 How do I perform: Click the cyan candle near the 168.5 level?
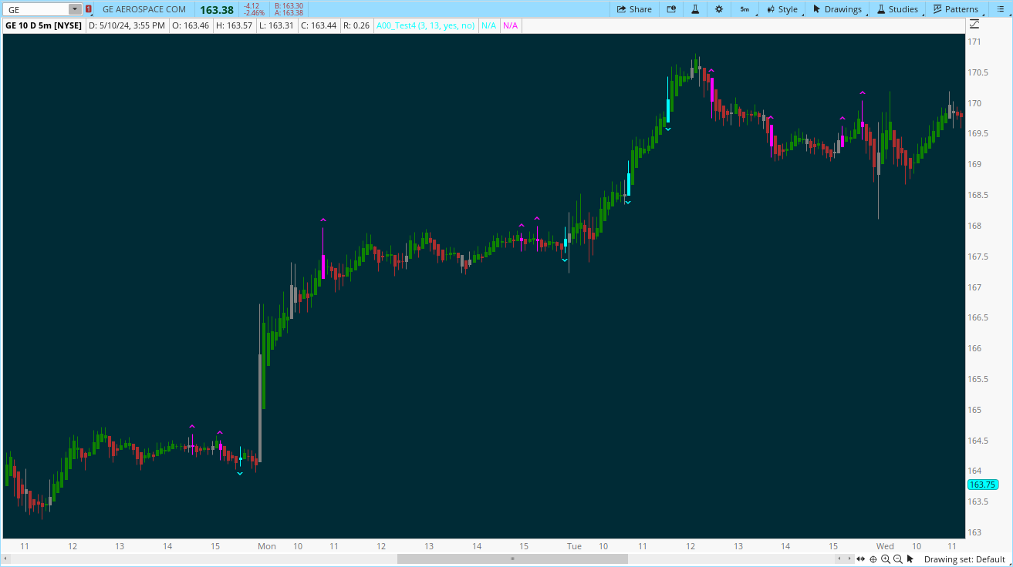coord(629,183)
